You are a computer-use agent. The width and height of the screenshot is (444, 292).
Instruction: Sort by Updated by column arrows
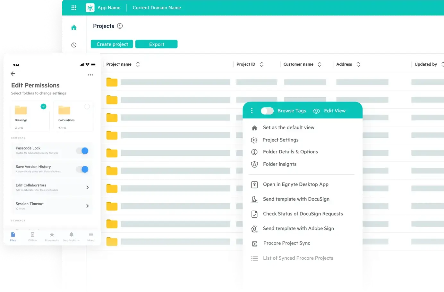[x=442, y=64]
